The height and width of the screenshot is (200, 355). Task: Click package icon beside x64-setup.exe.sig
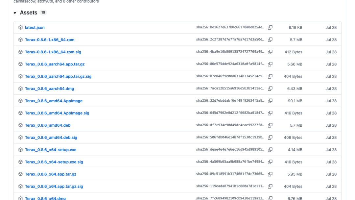[20, 162]
